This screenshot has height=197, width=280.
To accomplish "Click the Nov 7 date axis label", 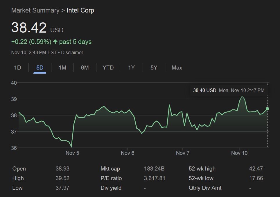I will (x=183, y=153).
